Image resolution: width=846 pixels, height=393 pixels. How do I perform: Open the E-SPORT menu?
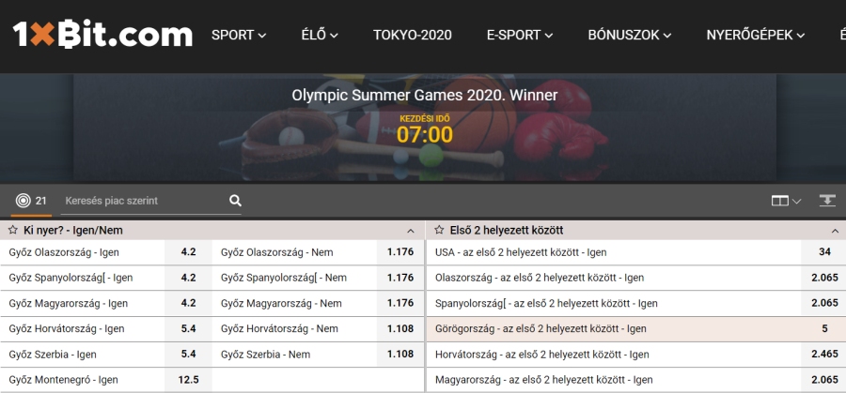click(520, 35)
